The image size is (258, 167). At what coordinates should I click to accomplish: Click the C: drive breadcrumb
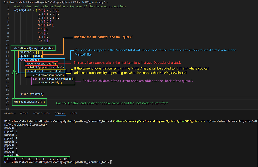pos(5,2)
